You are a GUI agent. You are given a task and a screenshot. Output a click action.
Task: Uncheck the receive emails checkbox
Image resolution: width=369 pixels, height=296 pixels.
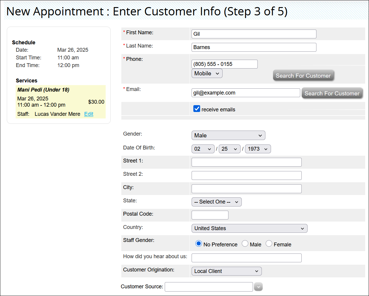click(x=197, y=109)
